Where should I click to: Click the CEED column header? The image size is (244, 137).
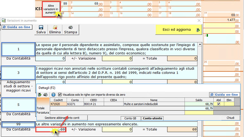[x=94, y=100]
